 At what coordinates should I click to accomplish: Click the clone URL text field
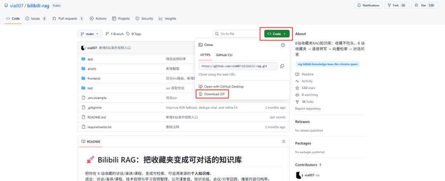tap(238, 66)
